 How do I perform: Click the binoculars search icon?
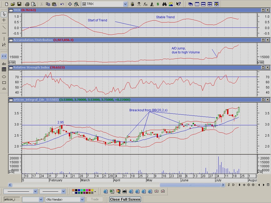click(164, 4)
